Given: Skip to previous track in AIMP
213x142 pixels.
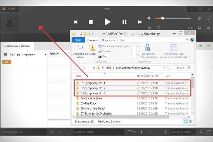Looking at the screenshot, I should pos(76,22).
